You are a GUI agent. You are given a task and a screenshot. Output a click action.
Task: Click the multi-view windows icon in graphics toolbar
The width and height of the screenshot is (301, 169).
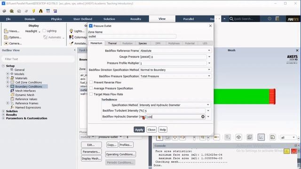click(x=250, y=137)
